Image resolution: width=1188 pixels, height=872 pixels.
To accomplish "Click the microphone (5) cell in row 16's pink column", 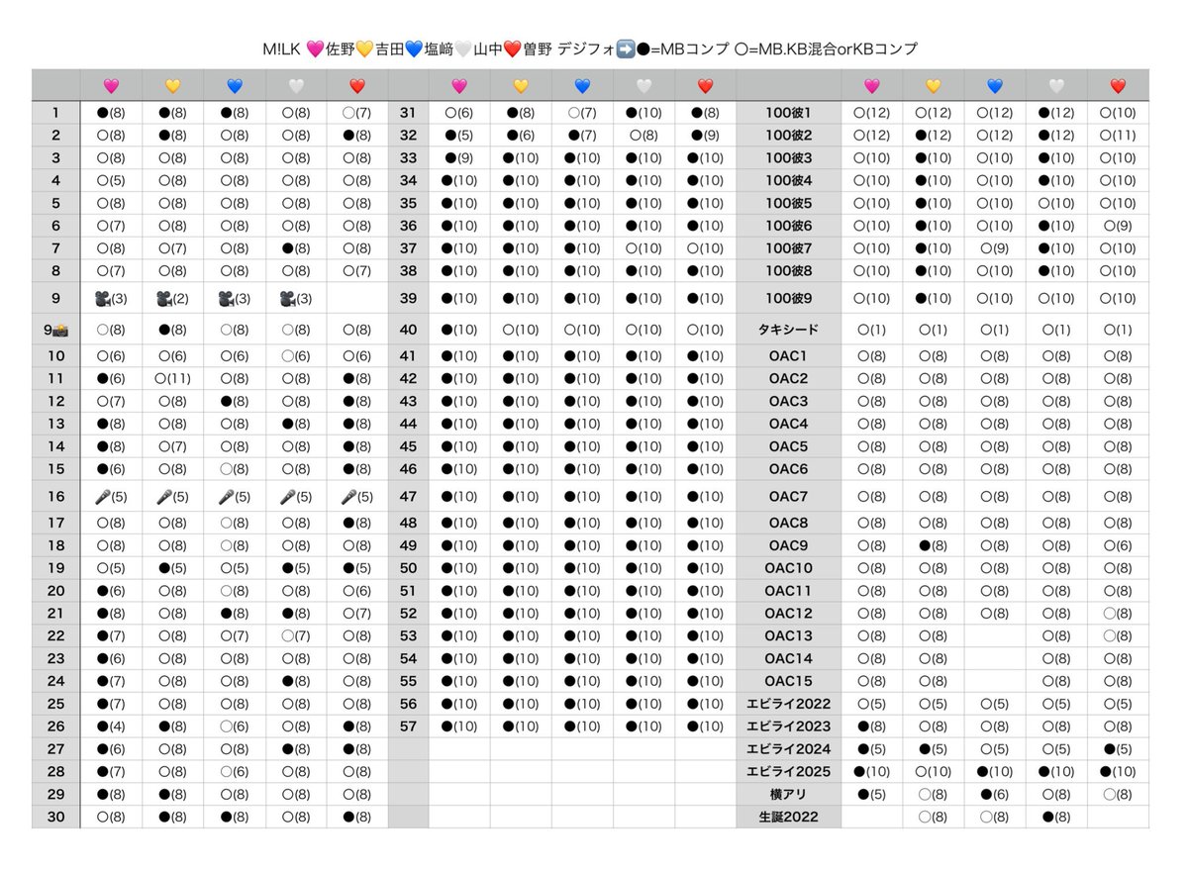I will [x=111, y=496].
